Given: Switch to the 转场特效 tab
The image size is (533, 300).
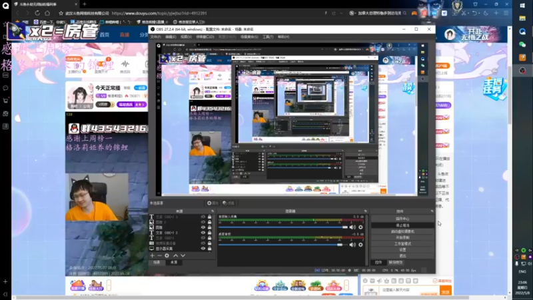Looking at the screenshot, I should (395, 263).
